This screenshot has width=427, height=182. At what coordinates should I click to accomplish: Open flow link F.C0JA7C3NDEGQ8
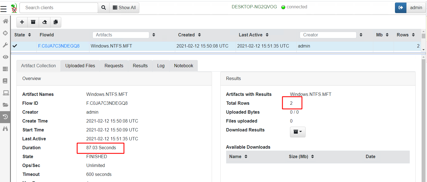click(59, 46)
